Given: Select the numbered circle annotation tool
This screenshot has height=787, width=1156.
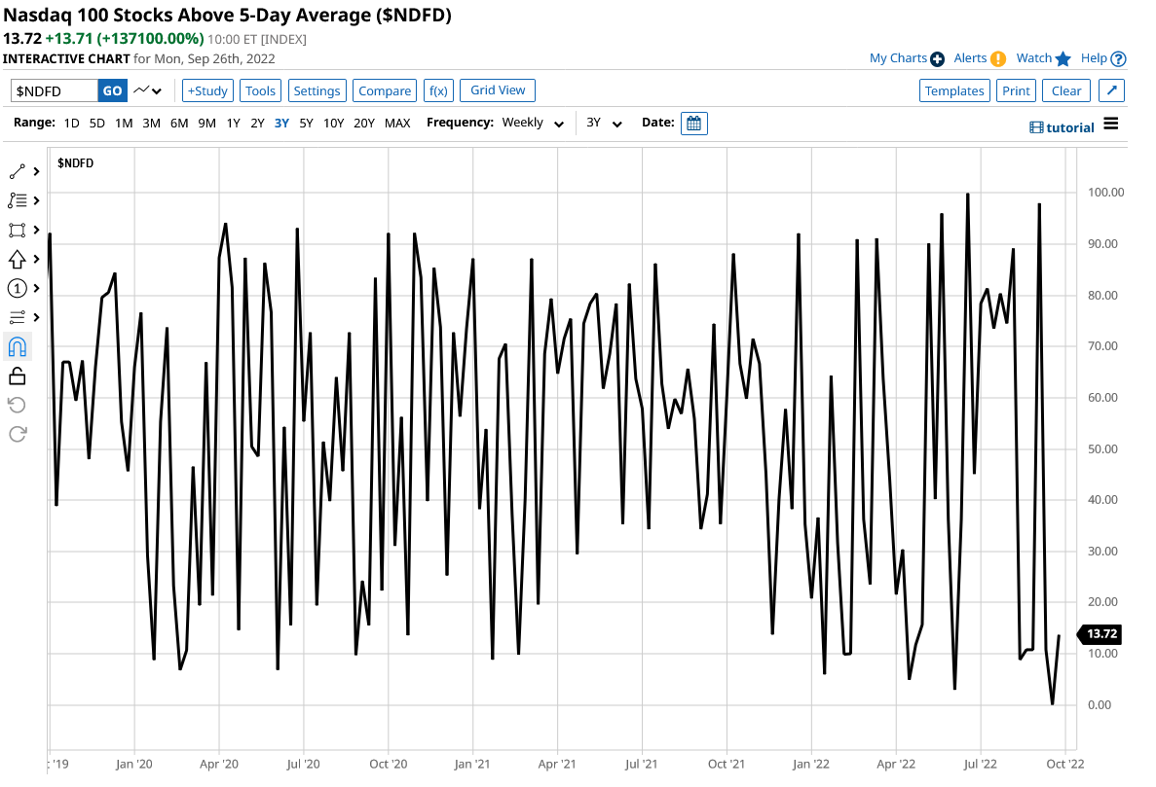Looking at the screenshot, I should [x=17, y=289].
